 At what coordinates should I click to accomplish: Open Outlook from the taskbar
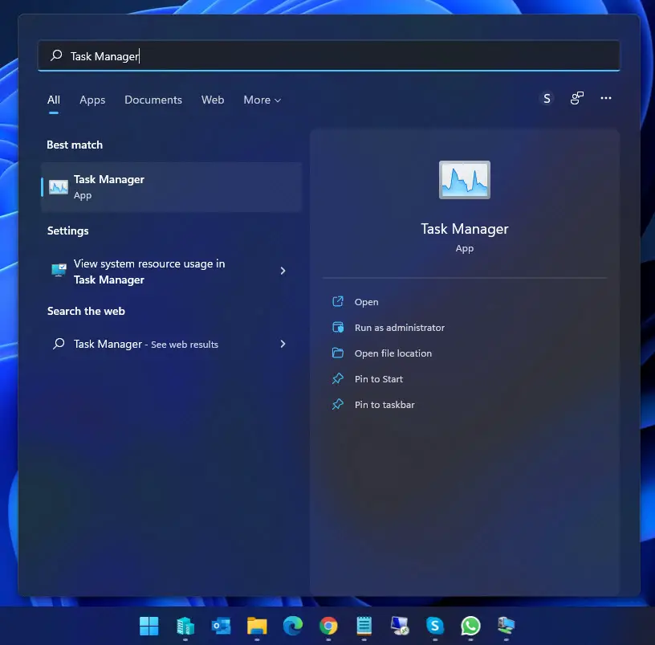[x=221, y=626]
